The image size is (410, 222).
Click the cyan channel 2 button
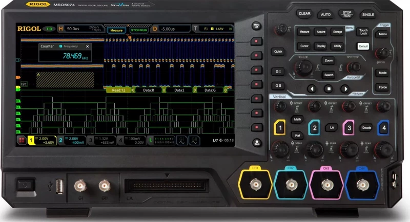(x=315, y=127)
